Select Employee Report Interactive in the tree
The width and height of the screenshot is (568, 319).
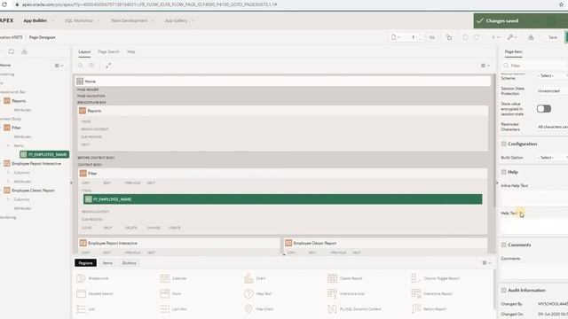pos(36,163)
